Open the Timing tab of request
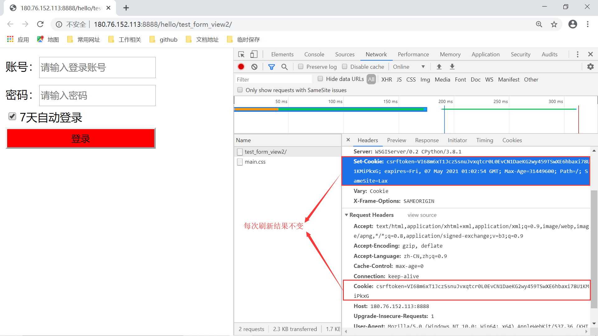 (485, 140)
